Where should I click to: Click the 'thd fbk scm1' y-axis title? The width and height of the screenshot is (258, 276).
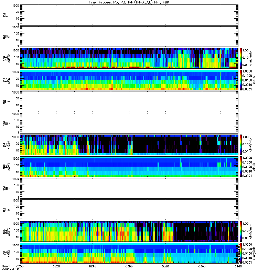[x=7, y=167]
